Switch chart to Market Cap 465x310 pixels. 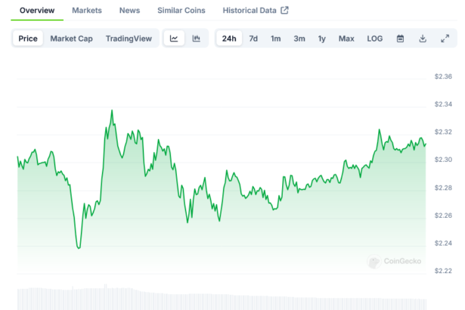click(x=72, y=39)
